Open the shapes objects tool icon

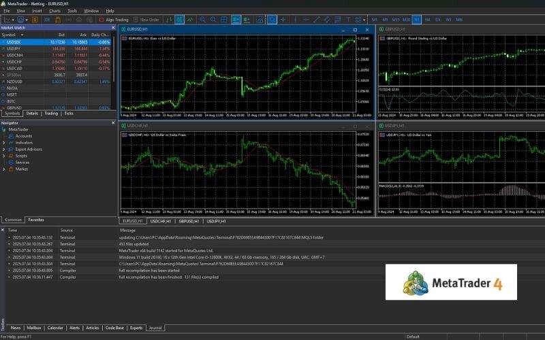click(x=358, y=20)
